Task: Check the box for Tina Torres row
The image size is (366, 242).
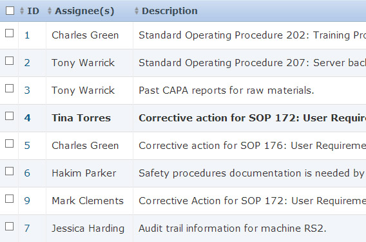Action: pyautogui.click(x=9, y=116)
